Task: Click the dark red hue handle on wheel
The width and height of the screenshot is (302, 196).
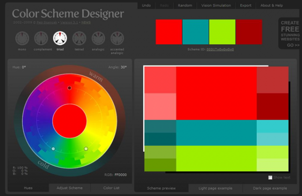Action: (69, 88)
